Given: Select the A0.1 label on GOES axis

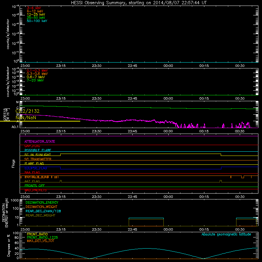Looking at the screenshot, I should click(x=15, y=127).
